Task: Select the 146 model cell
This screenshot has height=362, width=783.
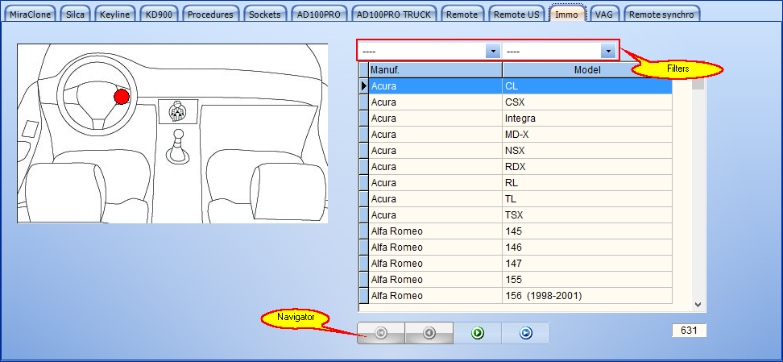Action: coord(587,248)
